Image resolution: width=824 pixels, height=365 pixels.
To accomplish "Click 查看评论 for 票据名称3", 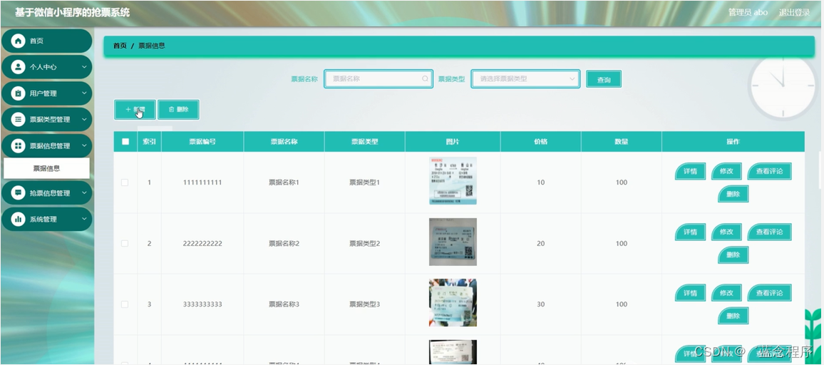I will 769,293.
